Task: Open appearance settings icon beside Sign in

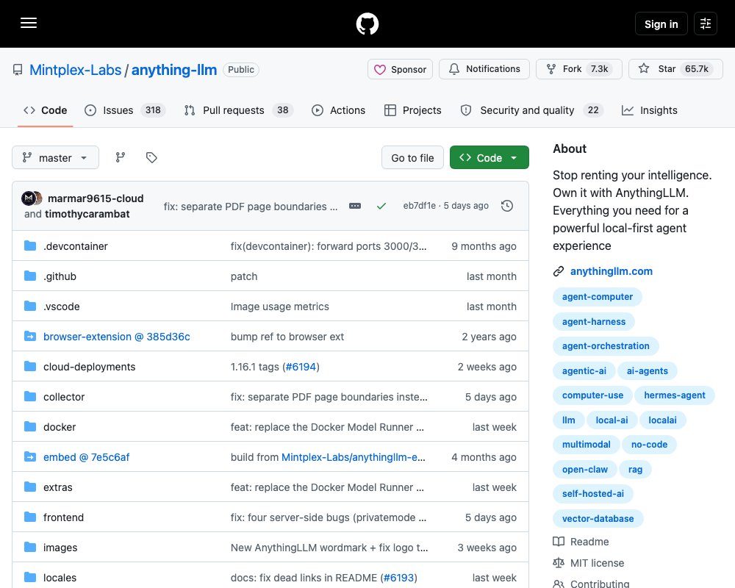Action: tap(706, 24)
